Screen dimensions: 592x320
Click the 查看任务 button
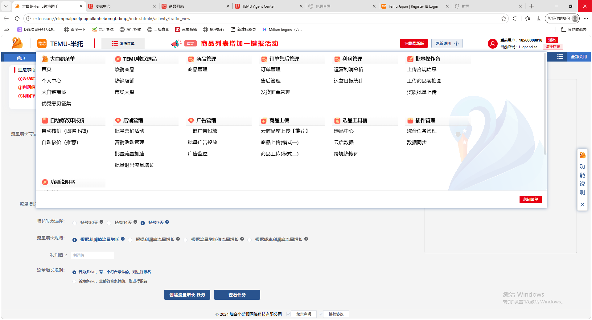tap(237, 295)
